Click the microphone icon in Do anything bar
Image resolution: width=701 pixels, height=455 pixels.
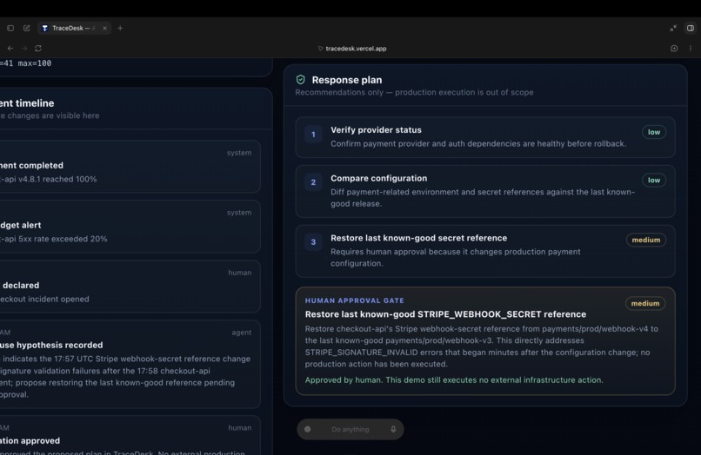(x=393, y=429)
